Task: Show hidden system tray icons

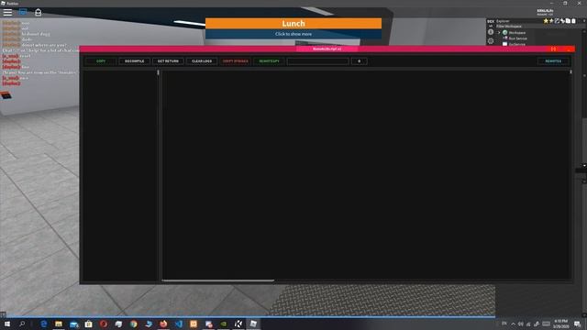Action: 513,324
